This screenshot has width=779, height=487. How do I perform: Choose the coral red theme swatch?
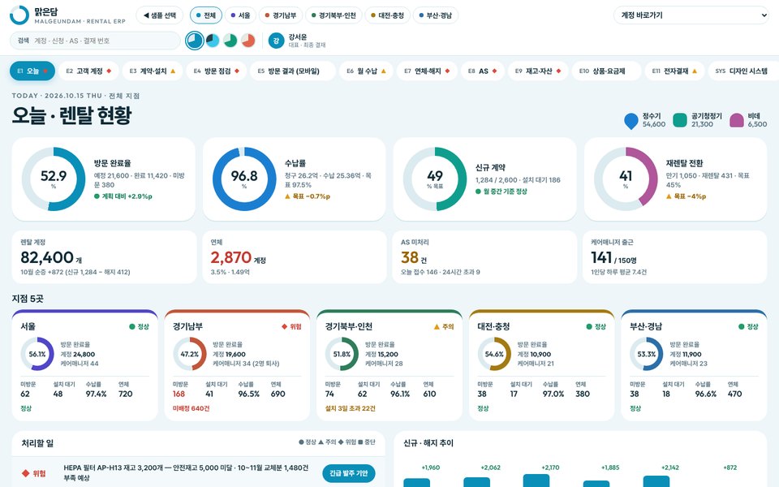248,41
